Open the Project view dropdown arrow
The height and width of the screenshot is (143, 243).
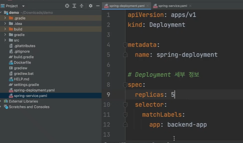coord(23,6)
